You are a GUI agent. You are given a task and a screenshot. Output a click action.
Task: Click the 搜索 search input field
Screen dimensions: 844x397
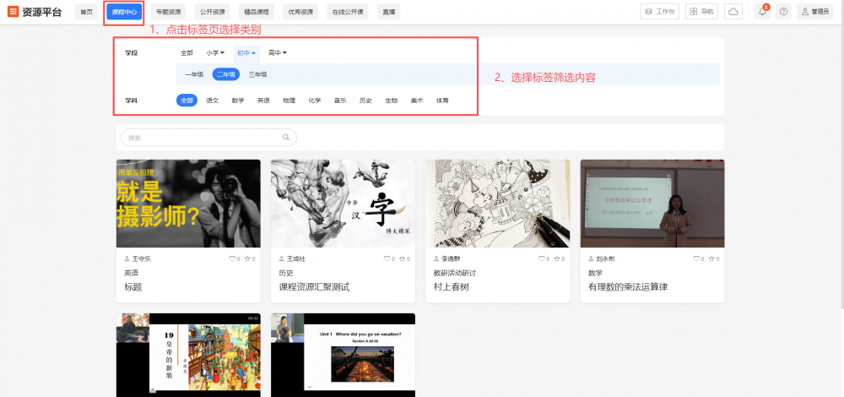pyautogui.click(x=201, y=137)
